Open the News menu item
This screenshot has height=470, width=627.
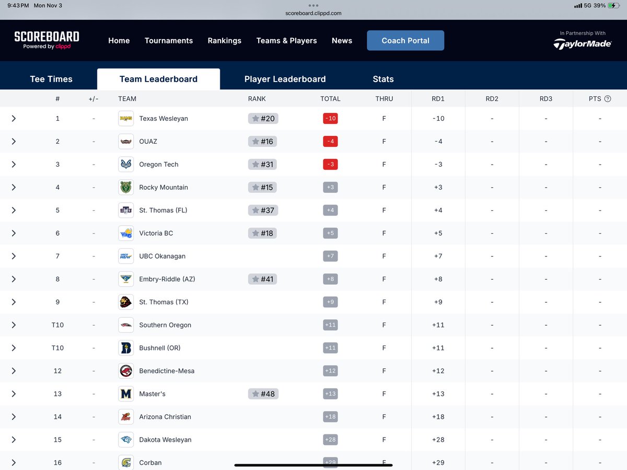pyautogui.click(x=342, y=41)
